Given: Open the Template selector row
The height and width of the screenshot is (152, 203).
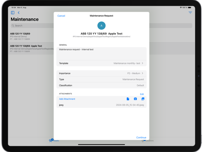Looking at the screenshot, I should pyautogui.click(x=101, y=63).
